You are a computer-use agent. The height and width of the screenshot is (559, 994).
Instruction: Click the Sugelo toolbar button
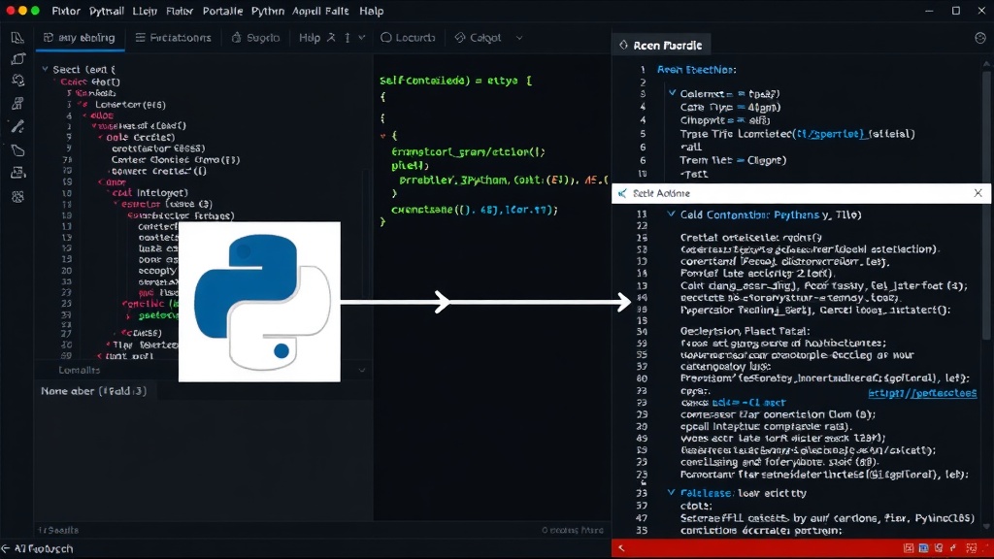coord(255,38)
